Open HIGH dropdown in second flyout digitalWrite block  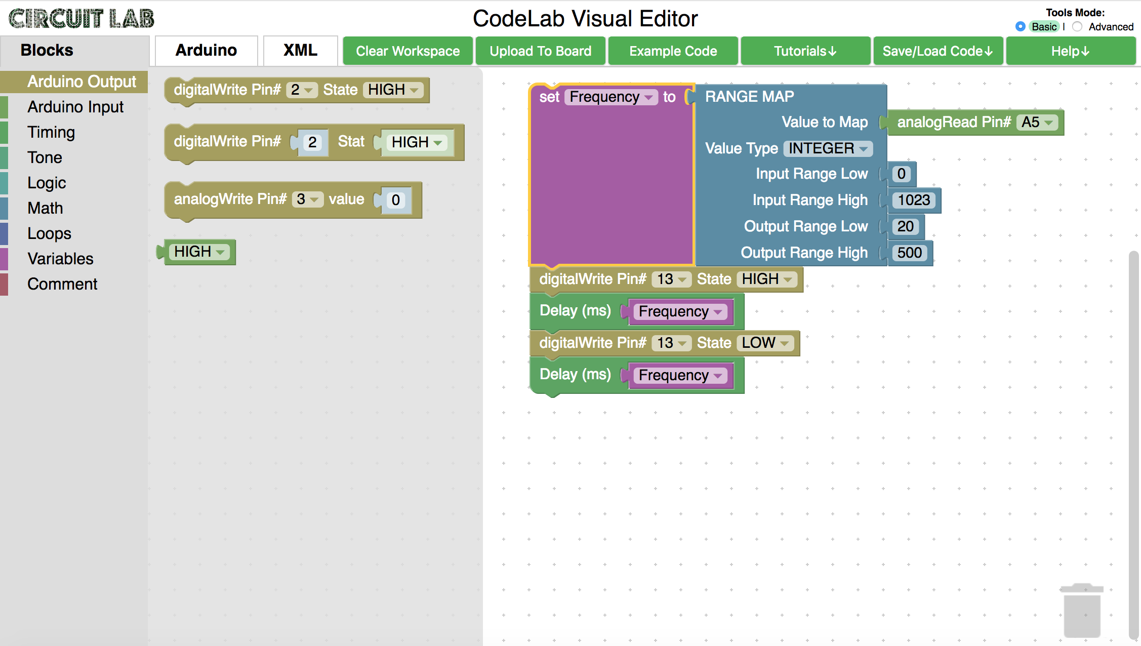pos(417,142)
